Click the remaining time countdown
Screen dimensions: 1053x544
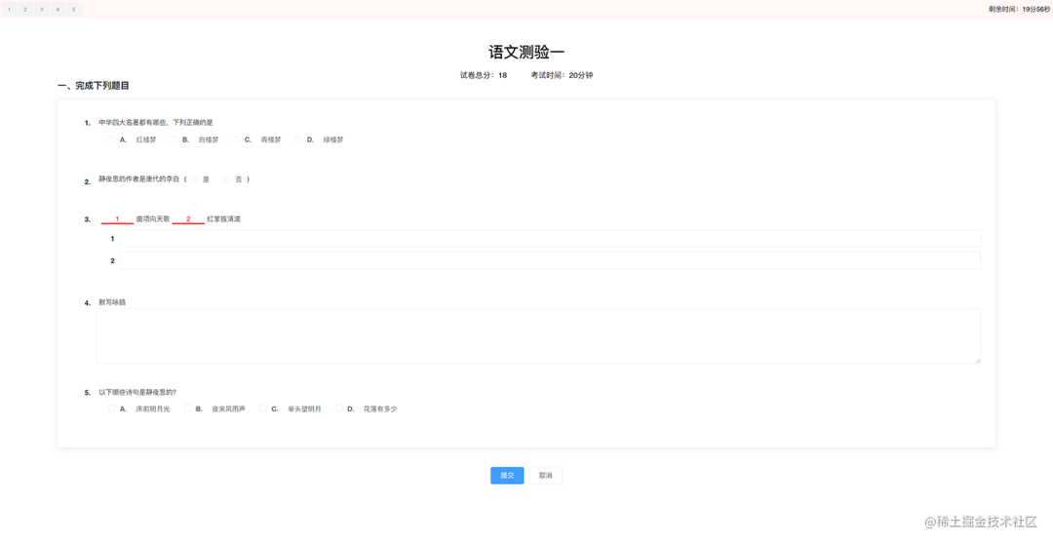tap(1019, 10)
